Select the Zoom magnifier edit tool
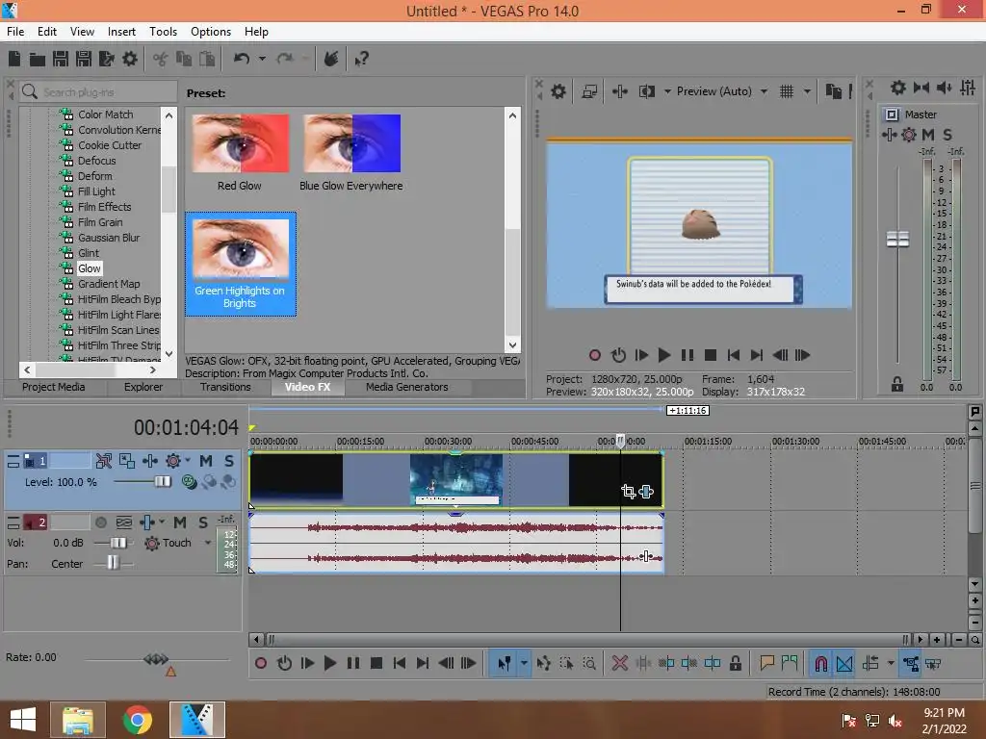986x739 pixels. 589,663
